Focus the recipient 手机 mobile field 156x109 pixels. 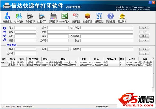[x=25, y=36]
